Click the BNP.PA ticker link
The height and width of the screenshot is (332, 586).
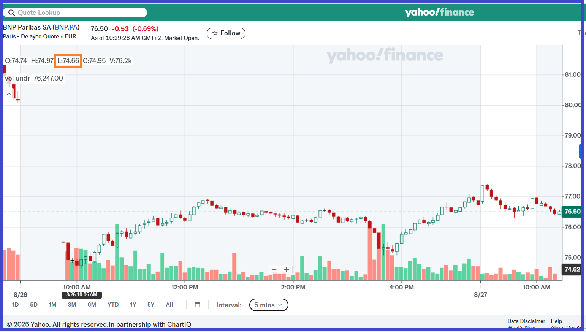point(66,27)
